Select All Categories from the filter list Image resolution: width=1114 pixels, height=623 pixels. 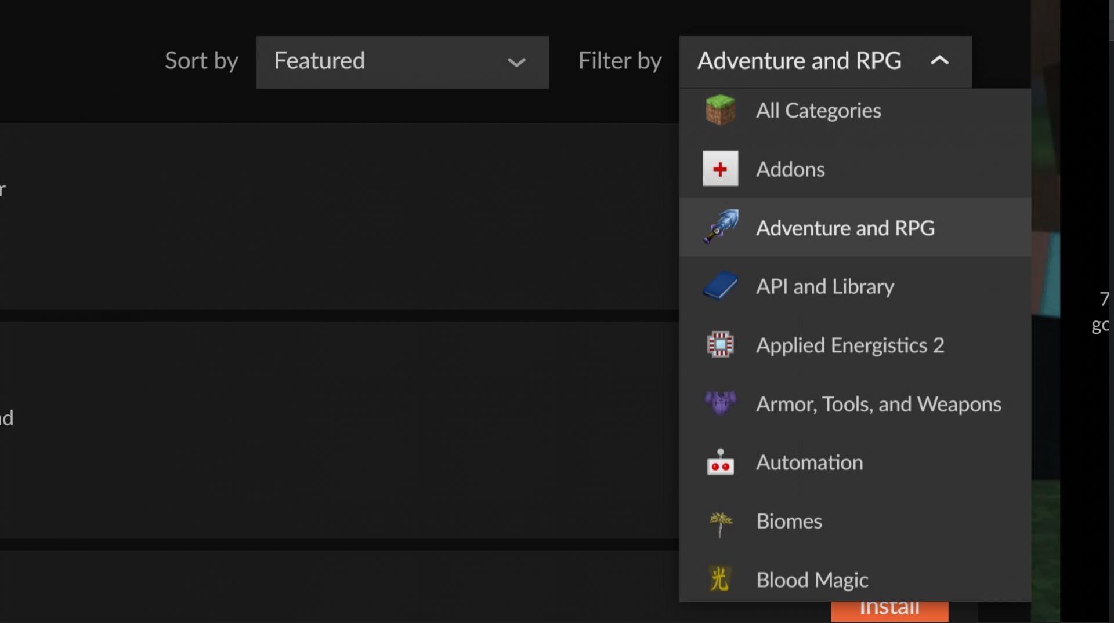[818, 110]
